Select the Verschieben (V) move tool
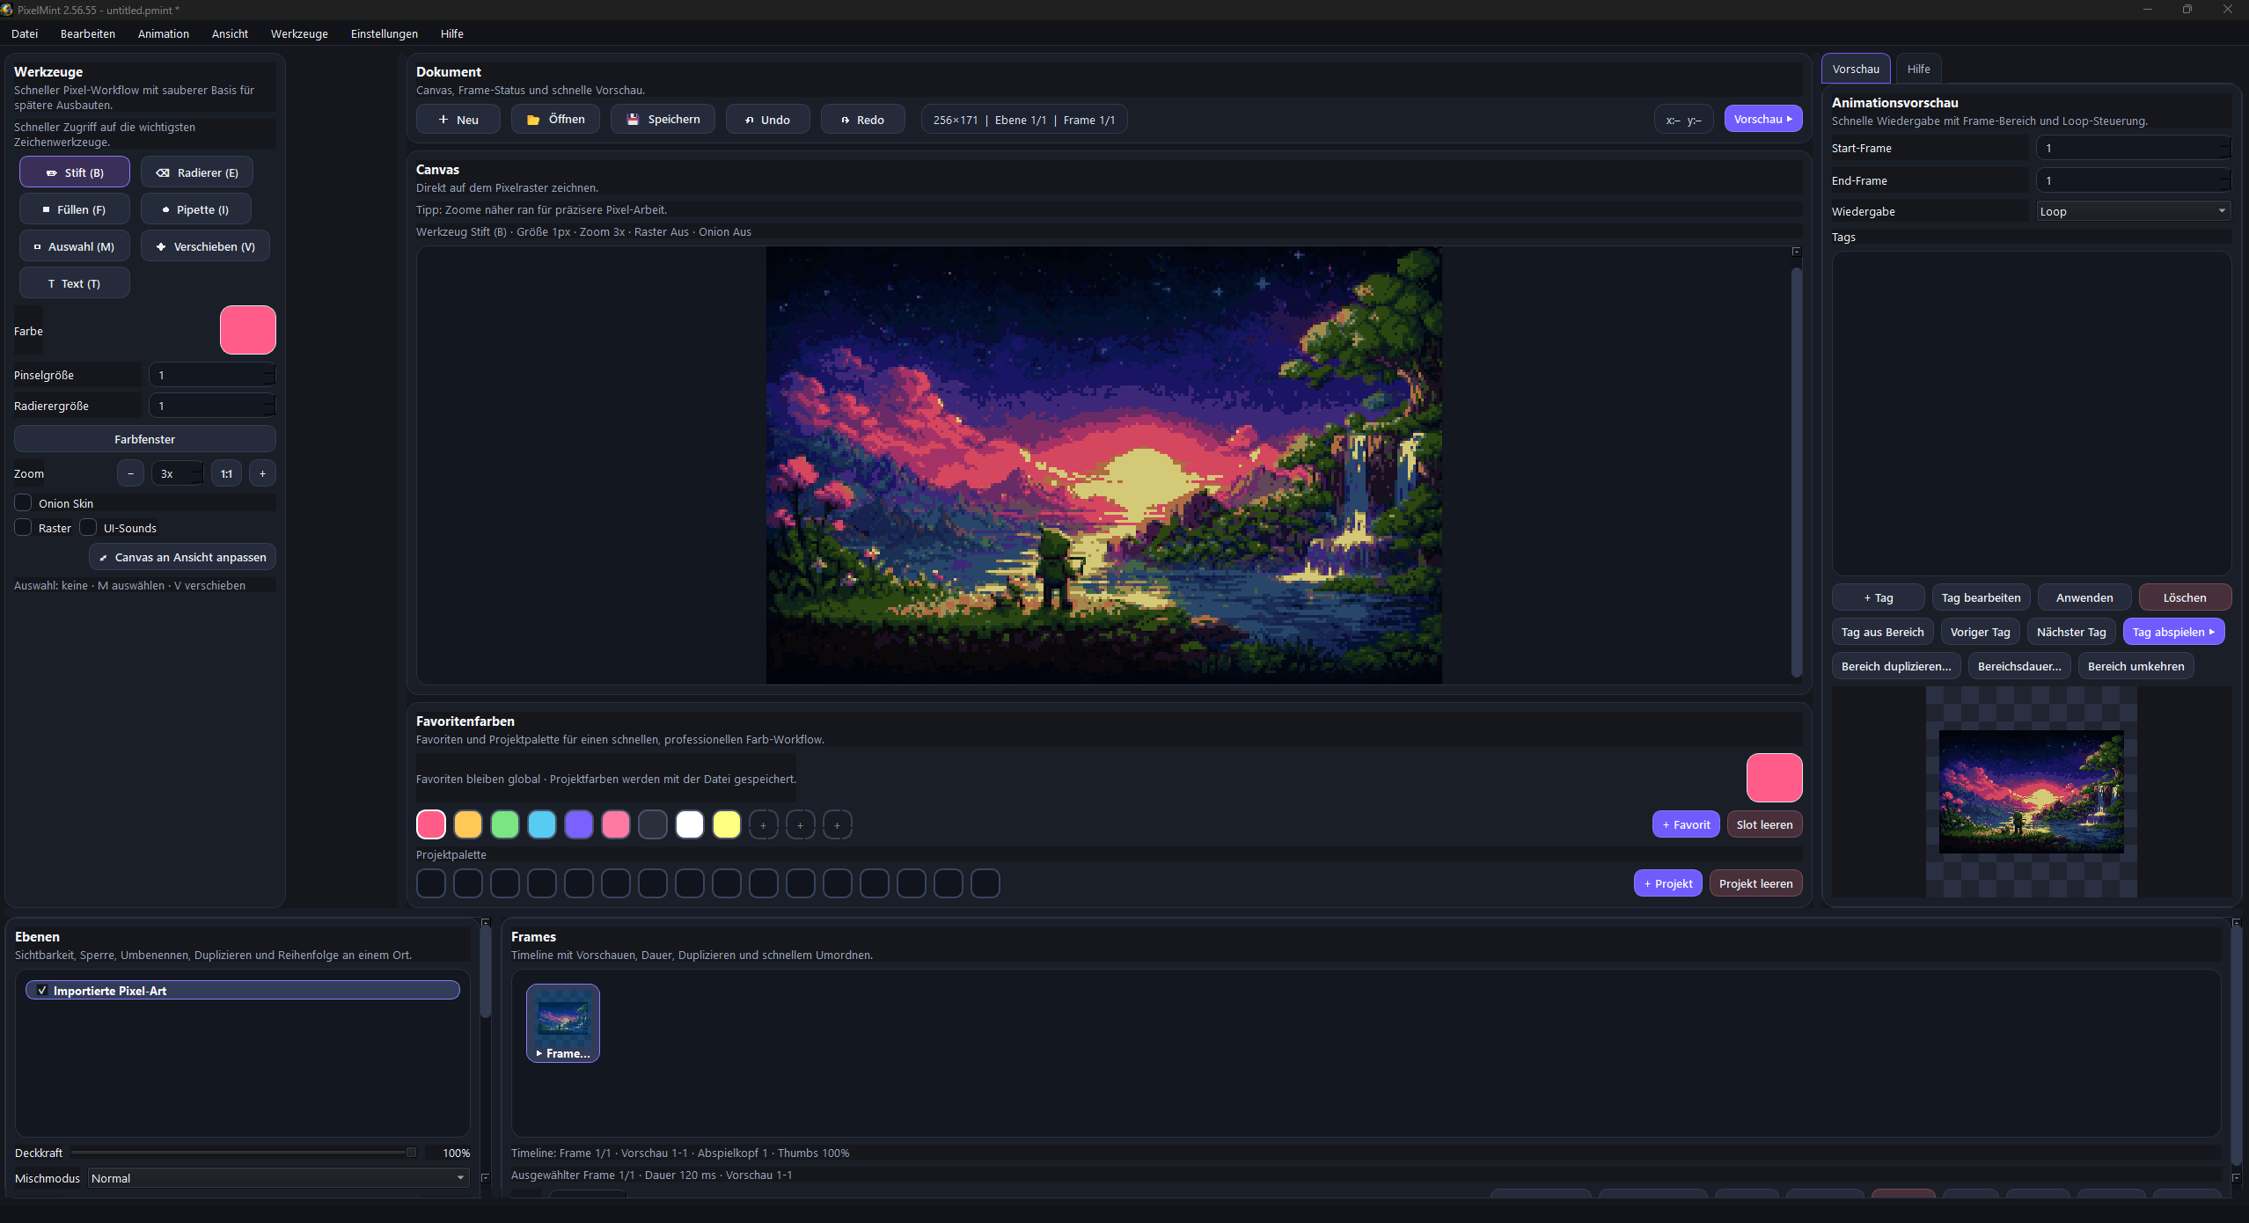The width and height of the screenshot is (2249, 1223). coord(205,246)
